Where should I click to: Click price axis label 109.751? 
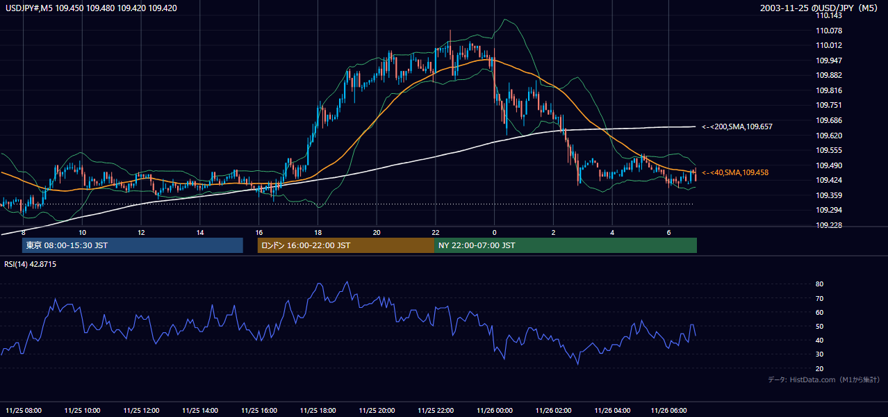pos(828,105)
